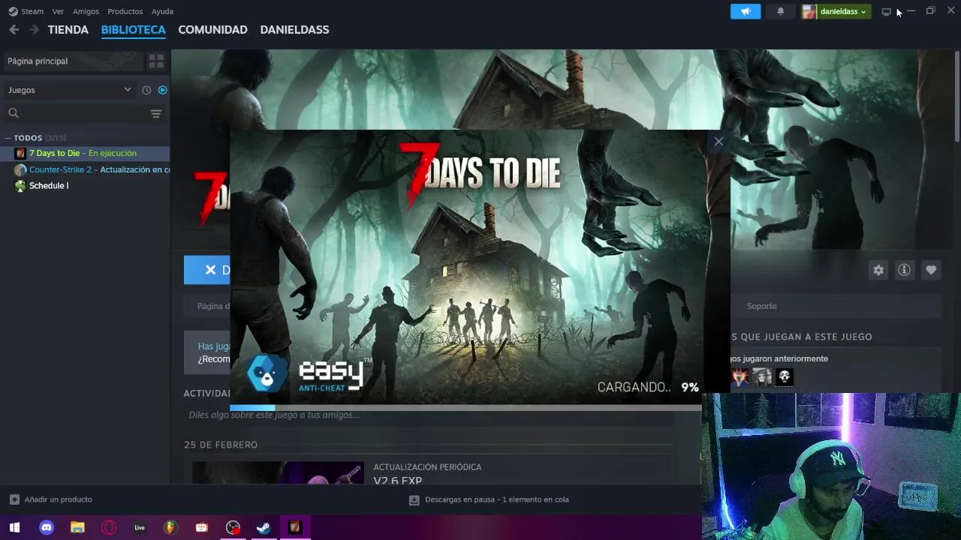Open the Ayuda menu

tap(162, 11)
